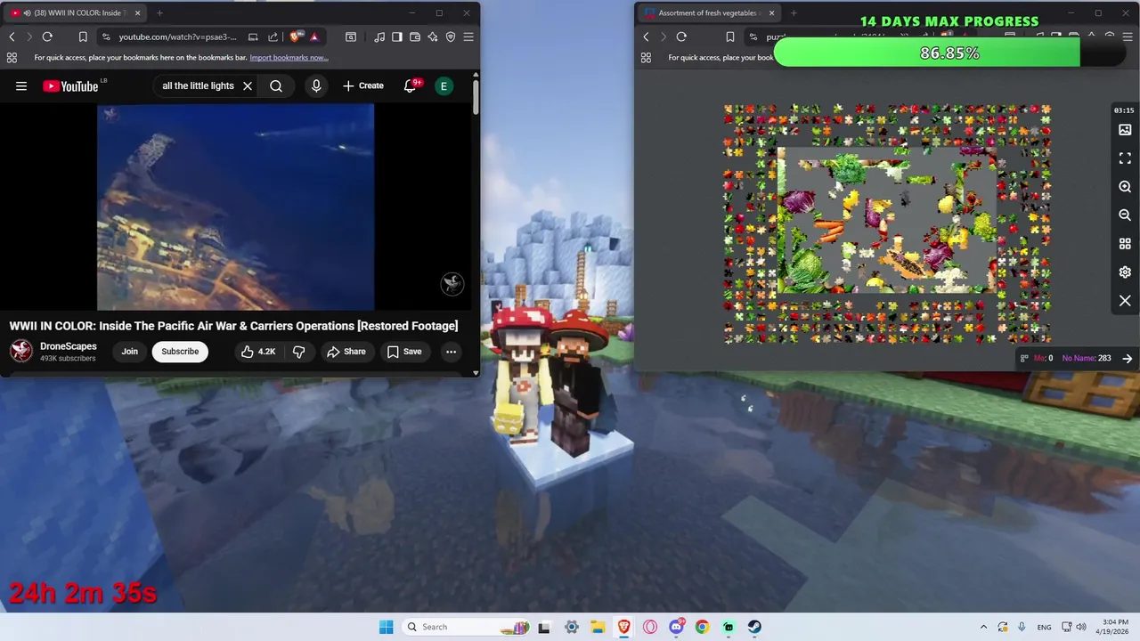This screenshot has height=641, width=1140.
Task: Subscribe to DroneScapes
Action: point(180,352)
